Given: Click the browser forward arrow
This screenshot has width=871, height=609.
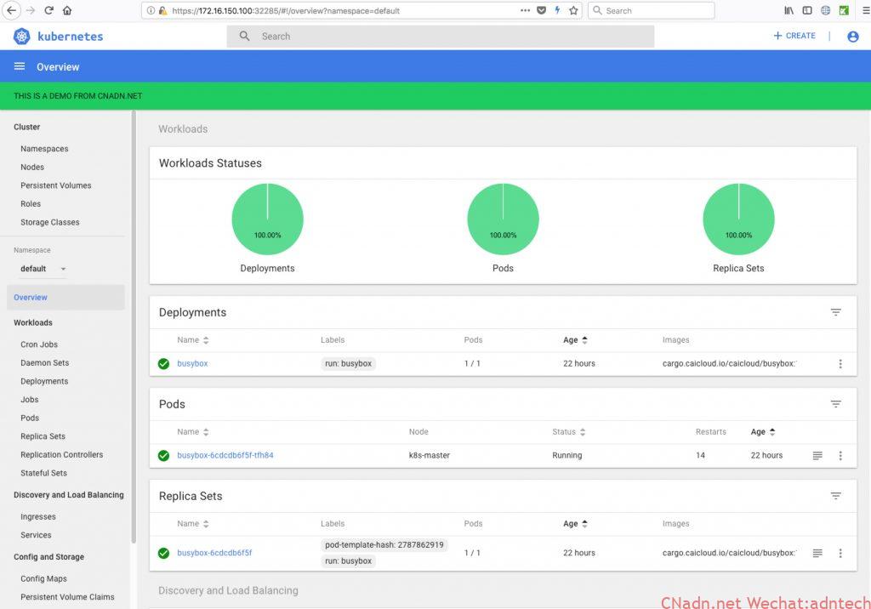Looking at the screenshot, I should [x=31, y=10].
